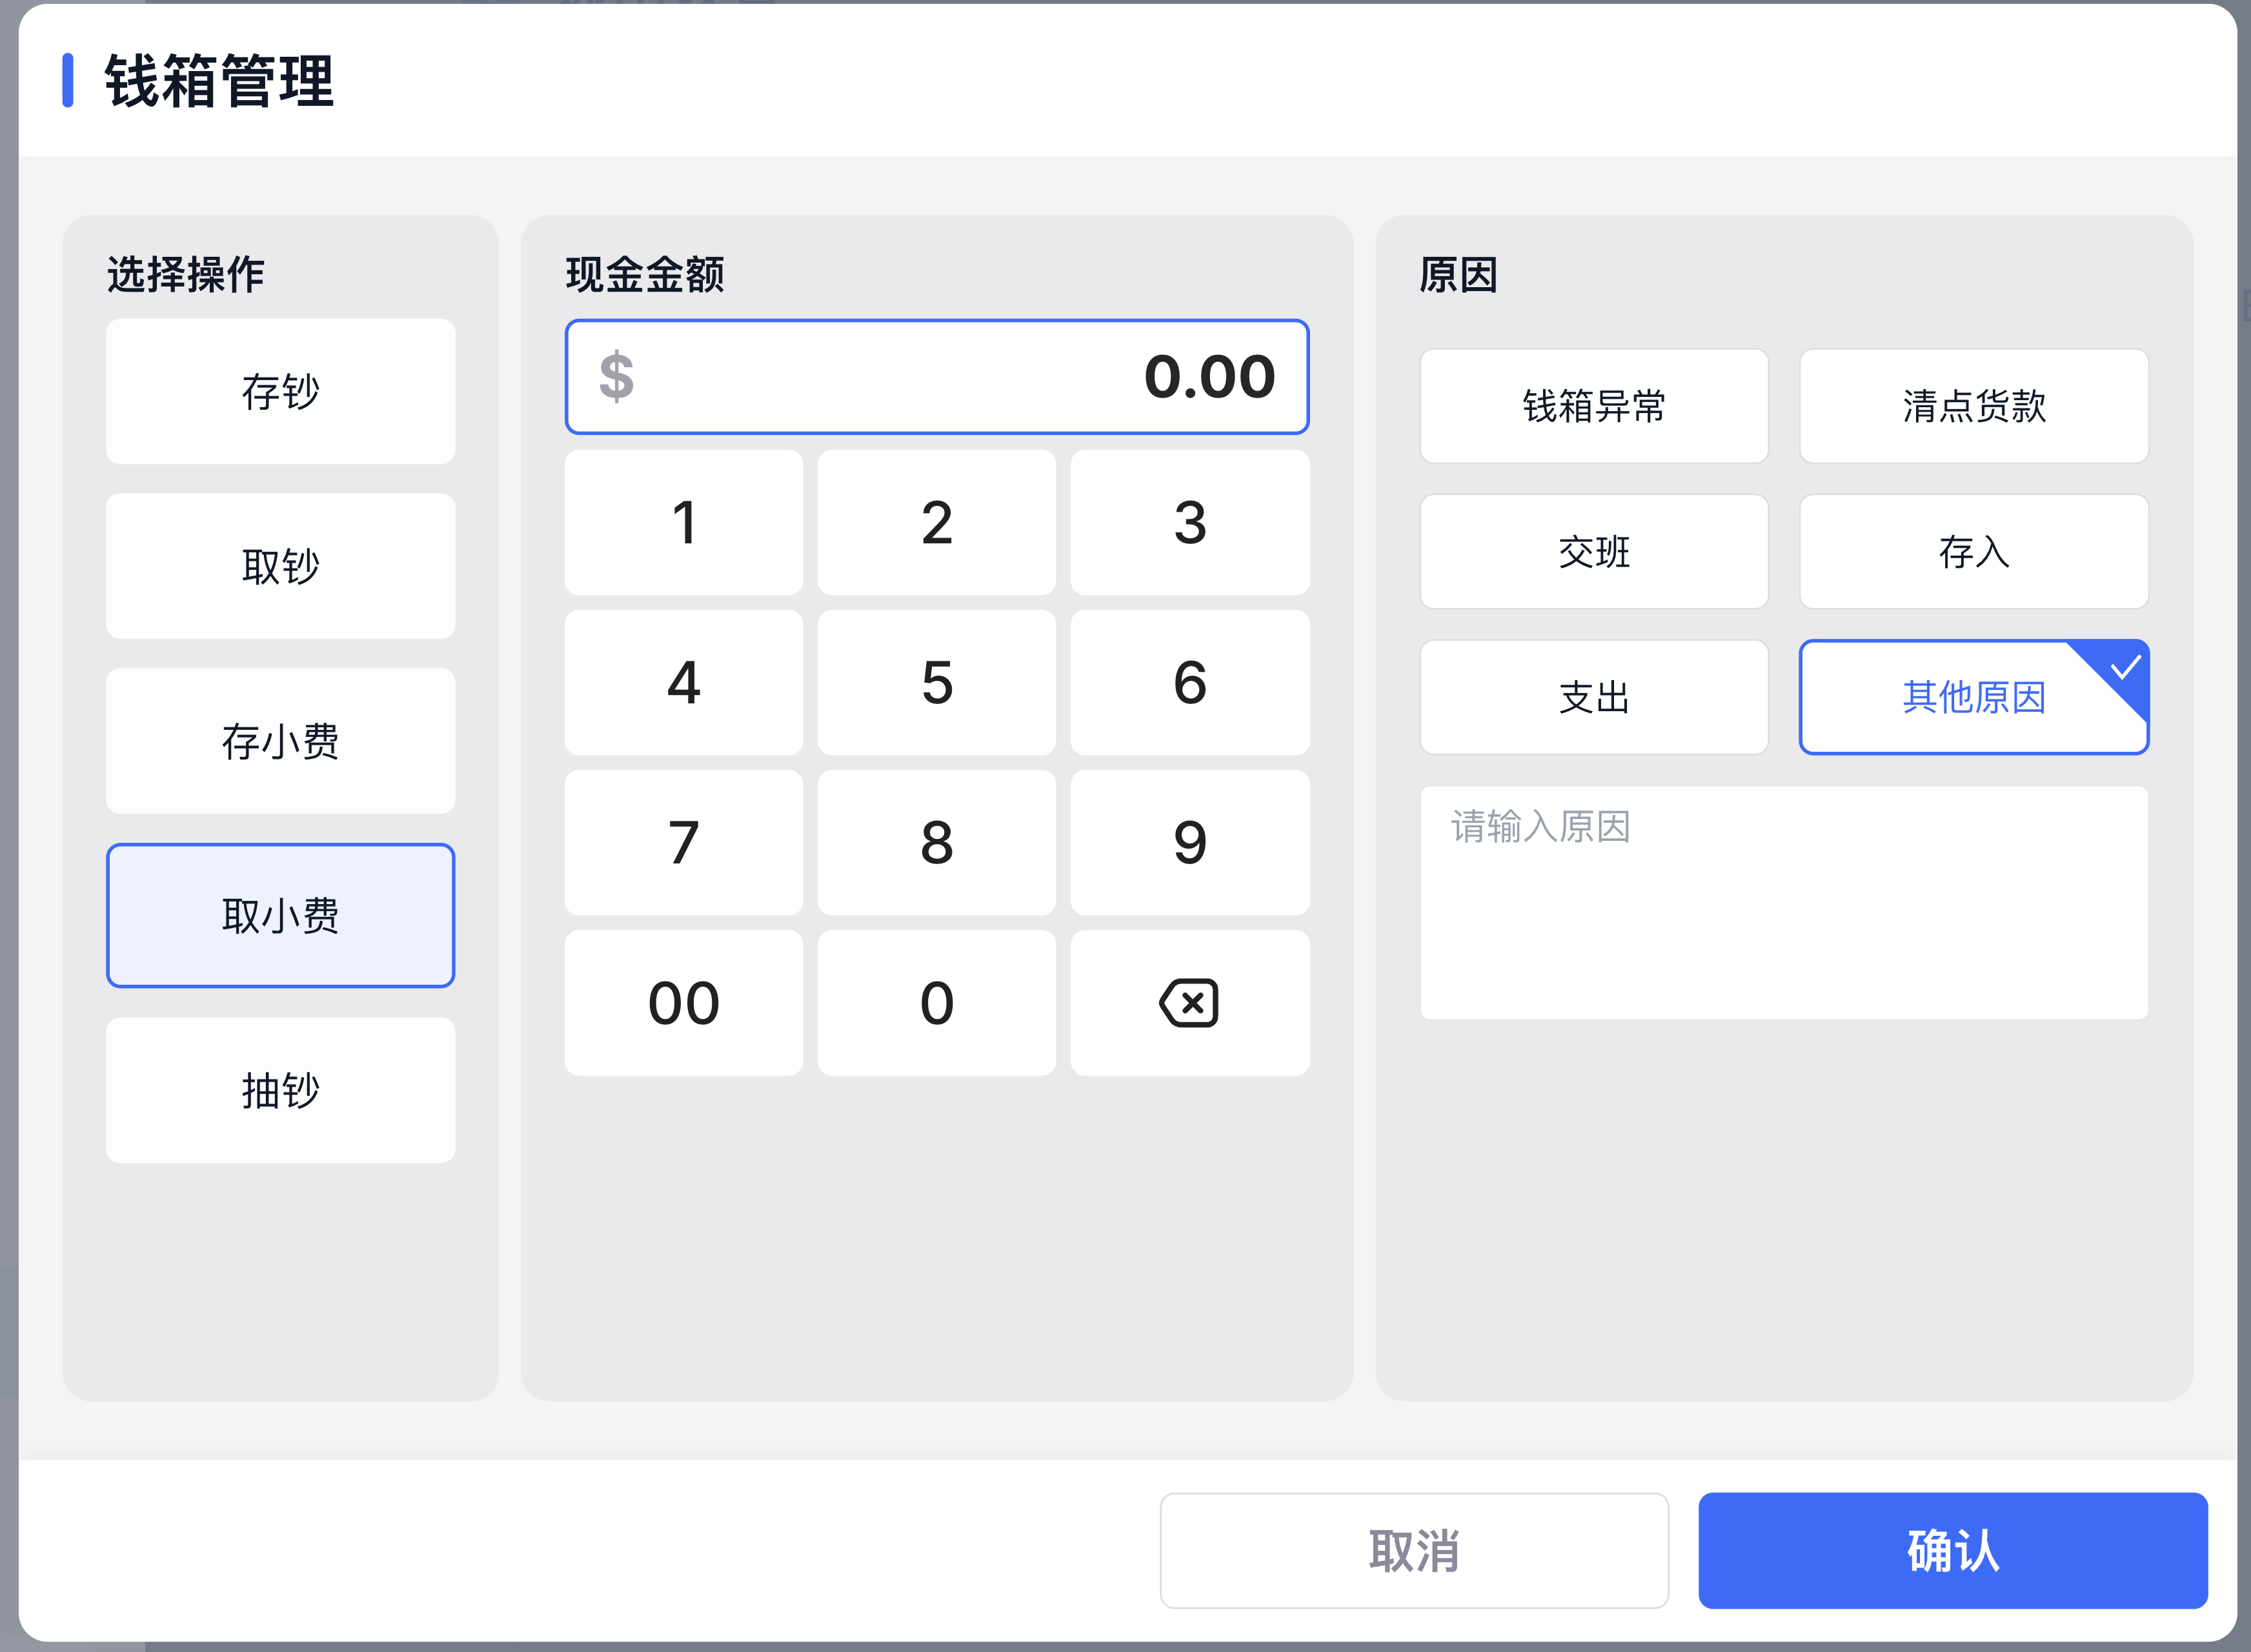Screen dimensions: 2251x1652
Task: Toggle the 其他原因 reason option
Action: point(1973,697)
